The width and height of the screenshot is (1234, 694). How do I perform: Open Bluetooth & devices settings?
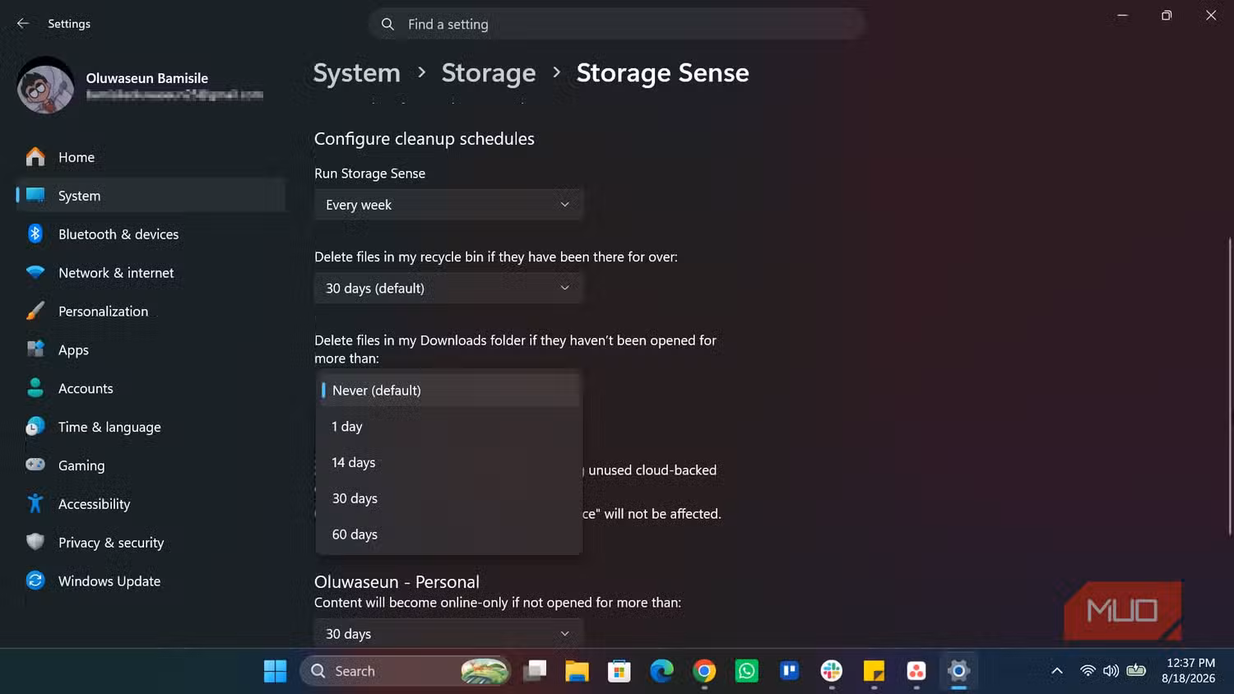(151, 234)
